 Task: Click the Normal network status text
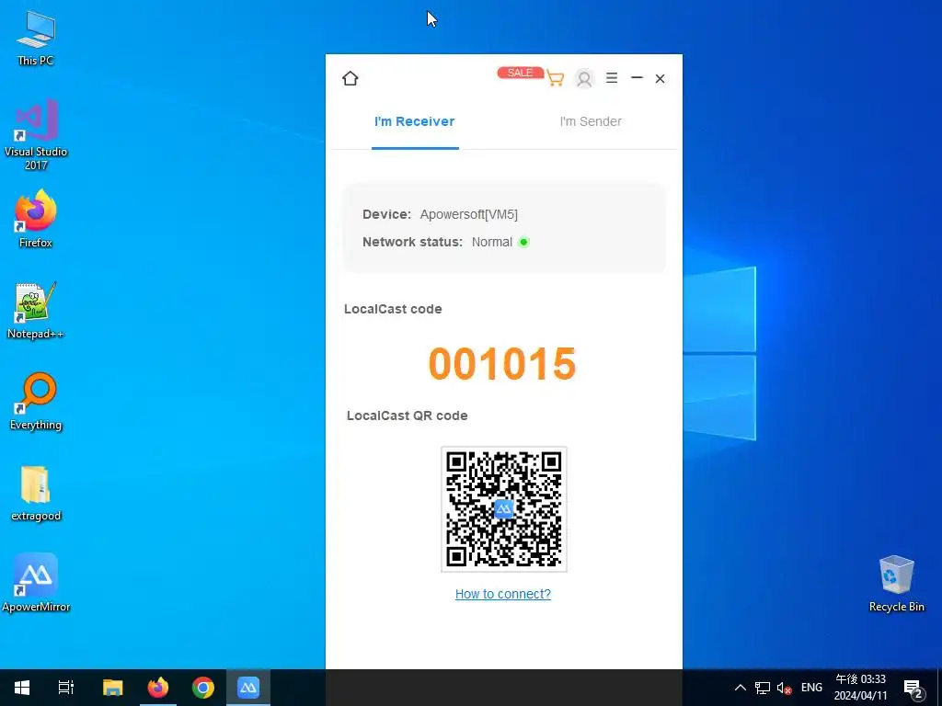(491, 242)
